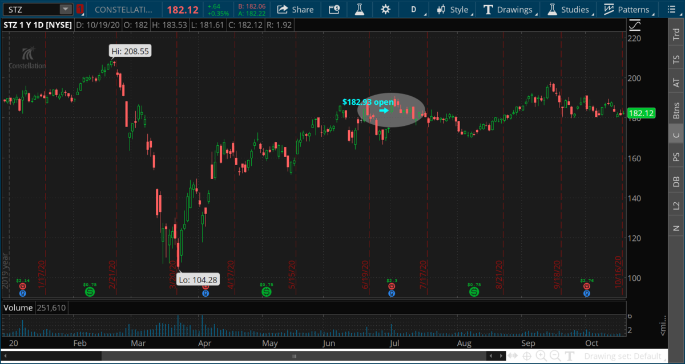The image size is (685, 364).
Task: Open chart settings gear icon
Action: coord(385,9)
